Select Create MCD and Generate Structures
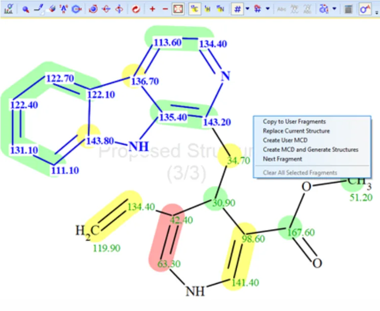Viewport: 380px width, 311px height. (x=311, y=150)
